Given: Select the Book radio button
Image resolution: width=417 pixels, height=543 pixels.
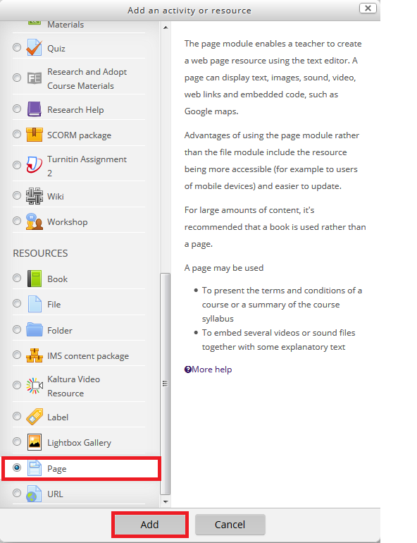Looking at the screenshot, I should point(17,278).
